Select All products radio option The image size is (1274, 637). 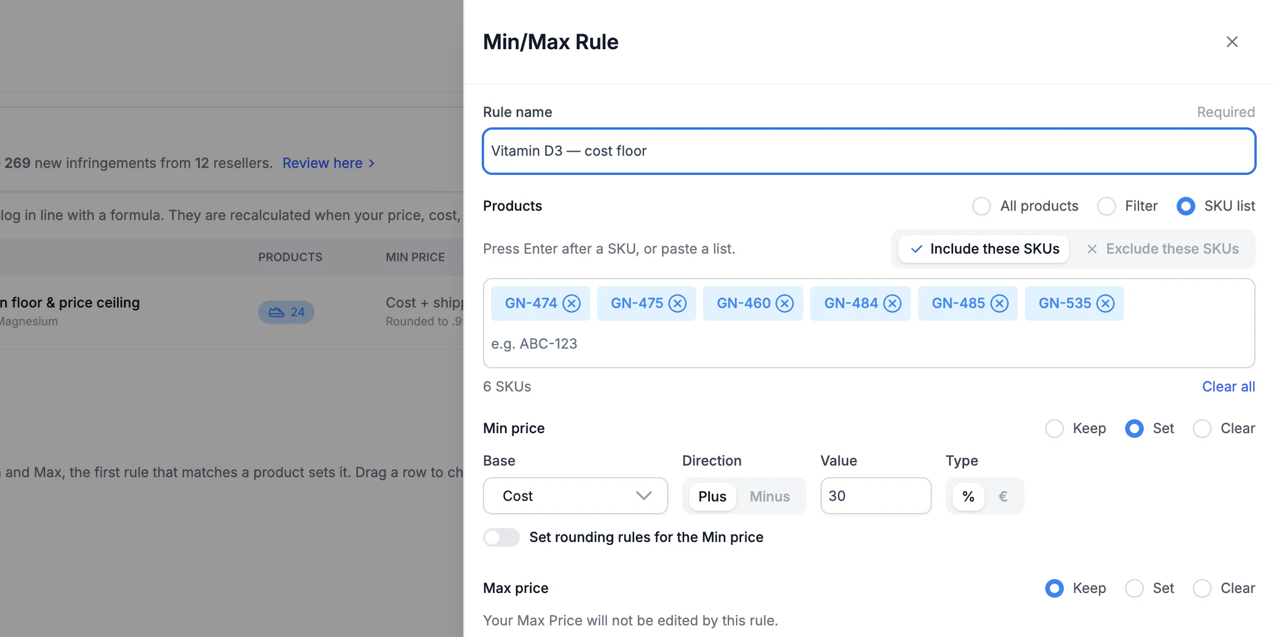pyautogui.click(x=982, y=206)
